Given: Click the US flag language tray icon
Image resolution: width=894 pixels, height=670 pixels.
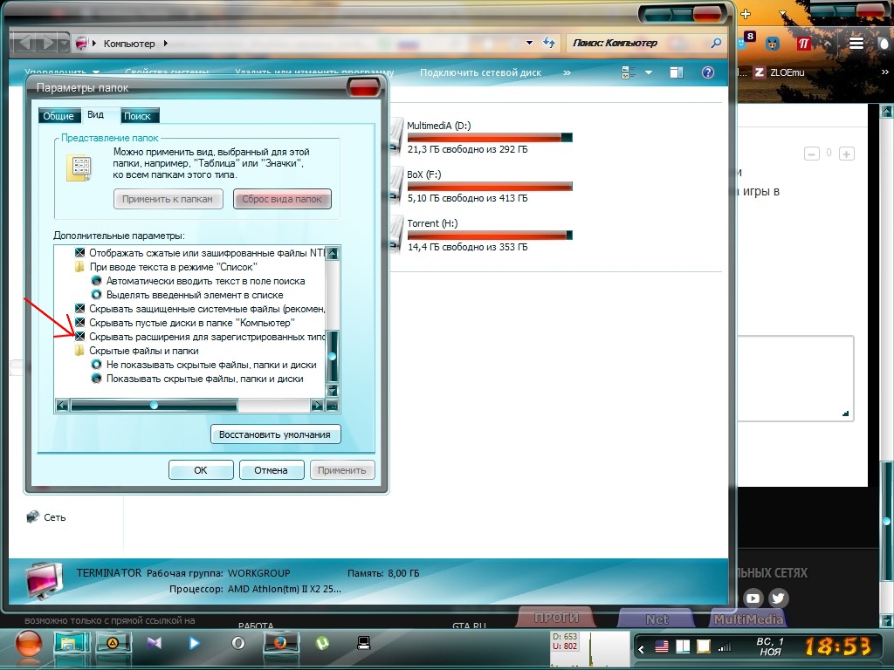Looking at the screenshot, I should coord(662,646).
